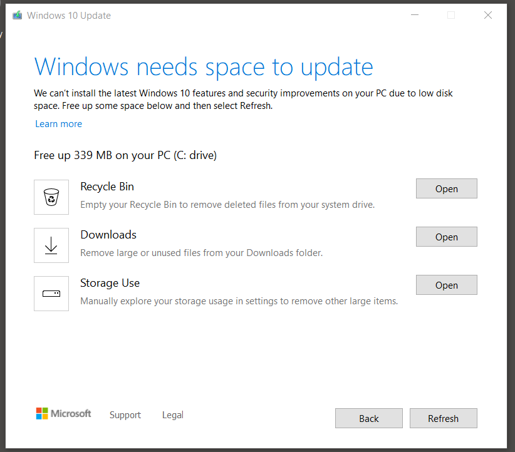
Task: Open the Legal link
Action: (173, 415)
